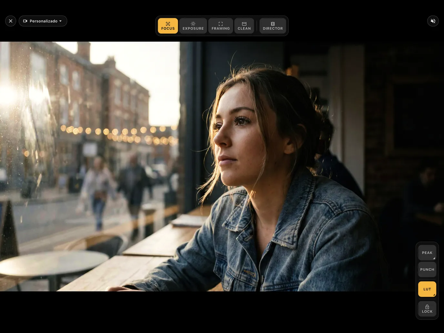The height and width of the screenshot is (333, 444).
Task: Select the Clean mode tab
Action: pos(244,26)
